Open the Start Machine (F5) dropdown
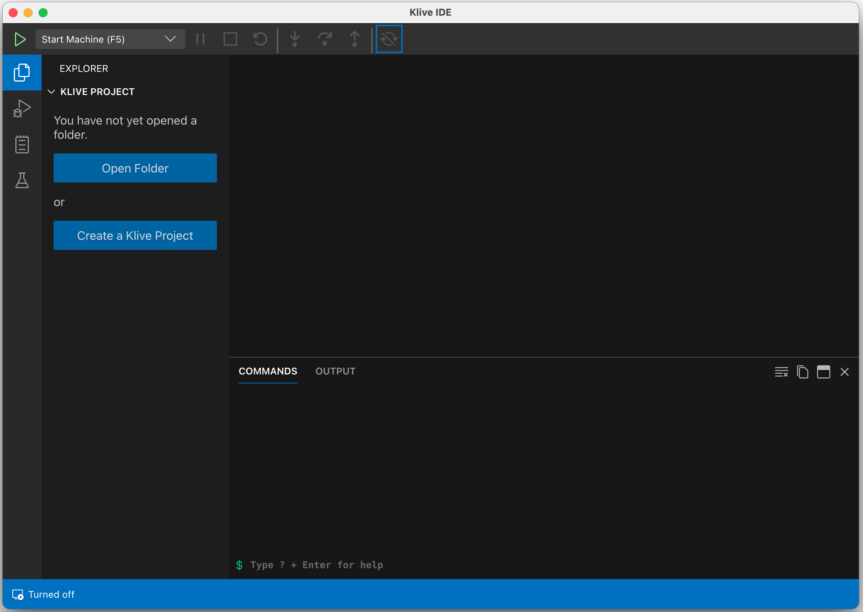The image size is (863, 612). point(110,39)
